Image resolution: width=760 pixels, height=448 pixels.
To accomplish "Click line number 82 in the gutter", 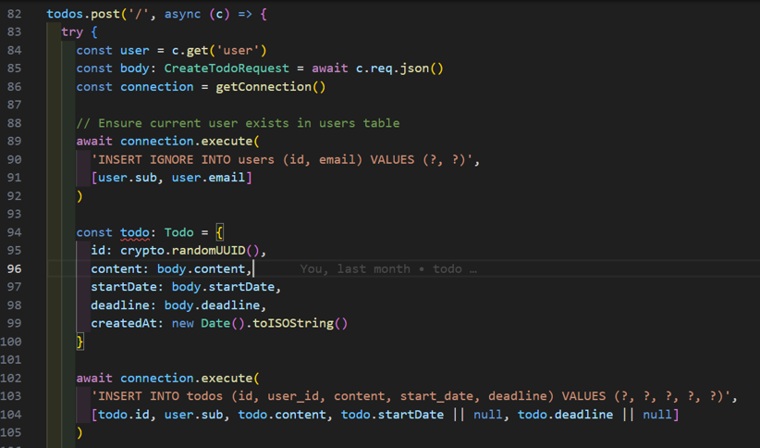I will tap(14, 14).
